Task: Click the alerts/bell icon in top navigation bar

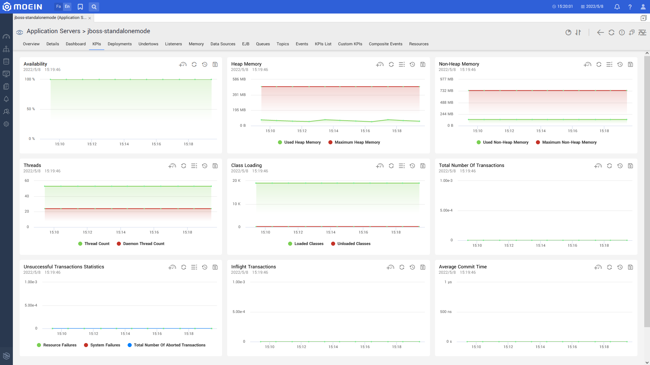Action: 617,7
